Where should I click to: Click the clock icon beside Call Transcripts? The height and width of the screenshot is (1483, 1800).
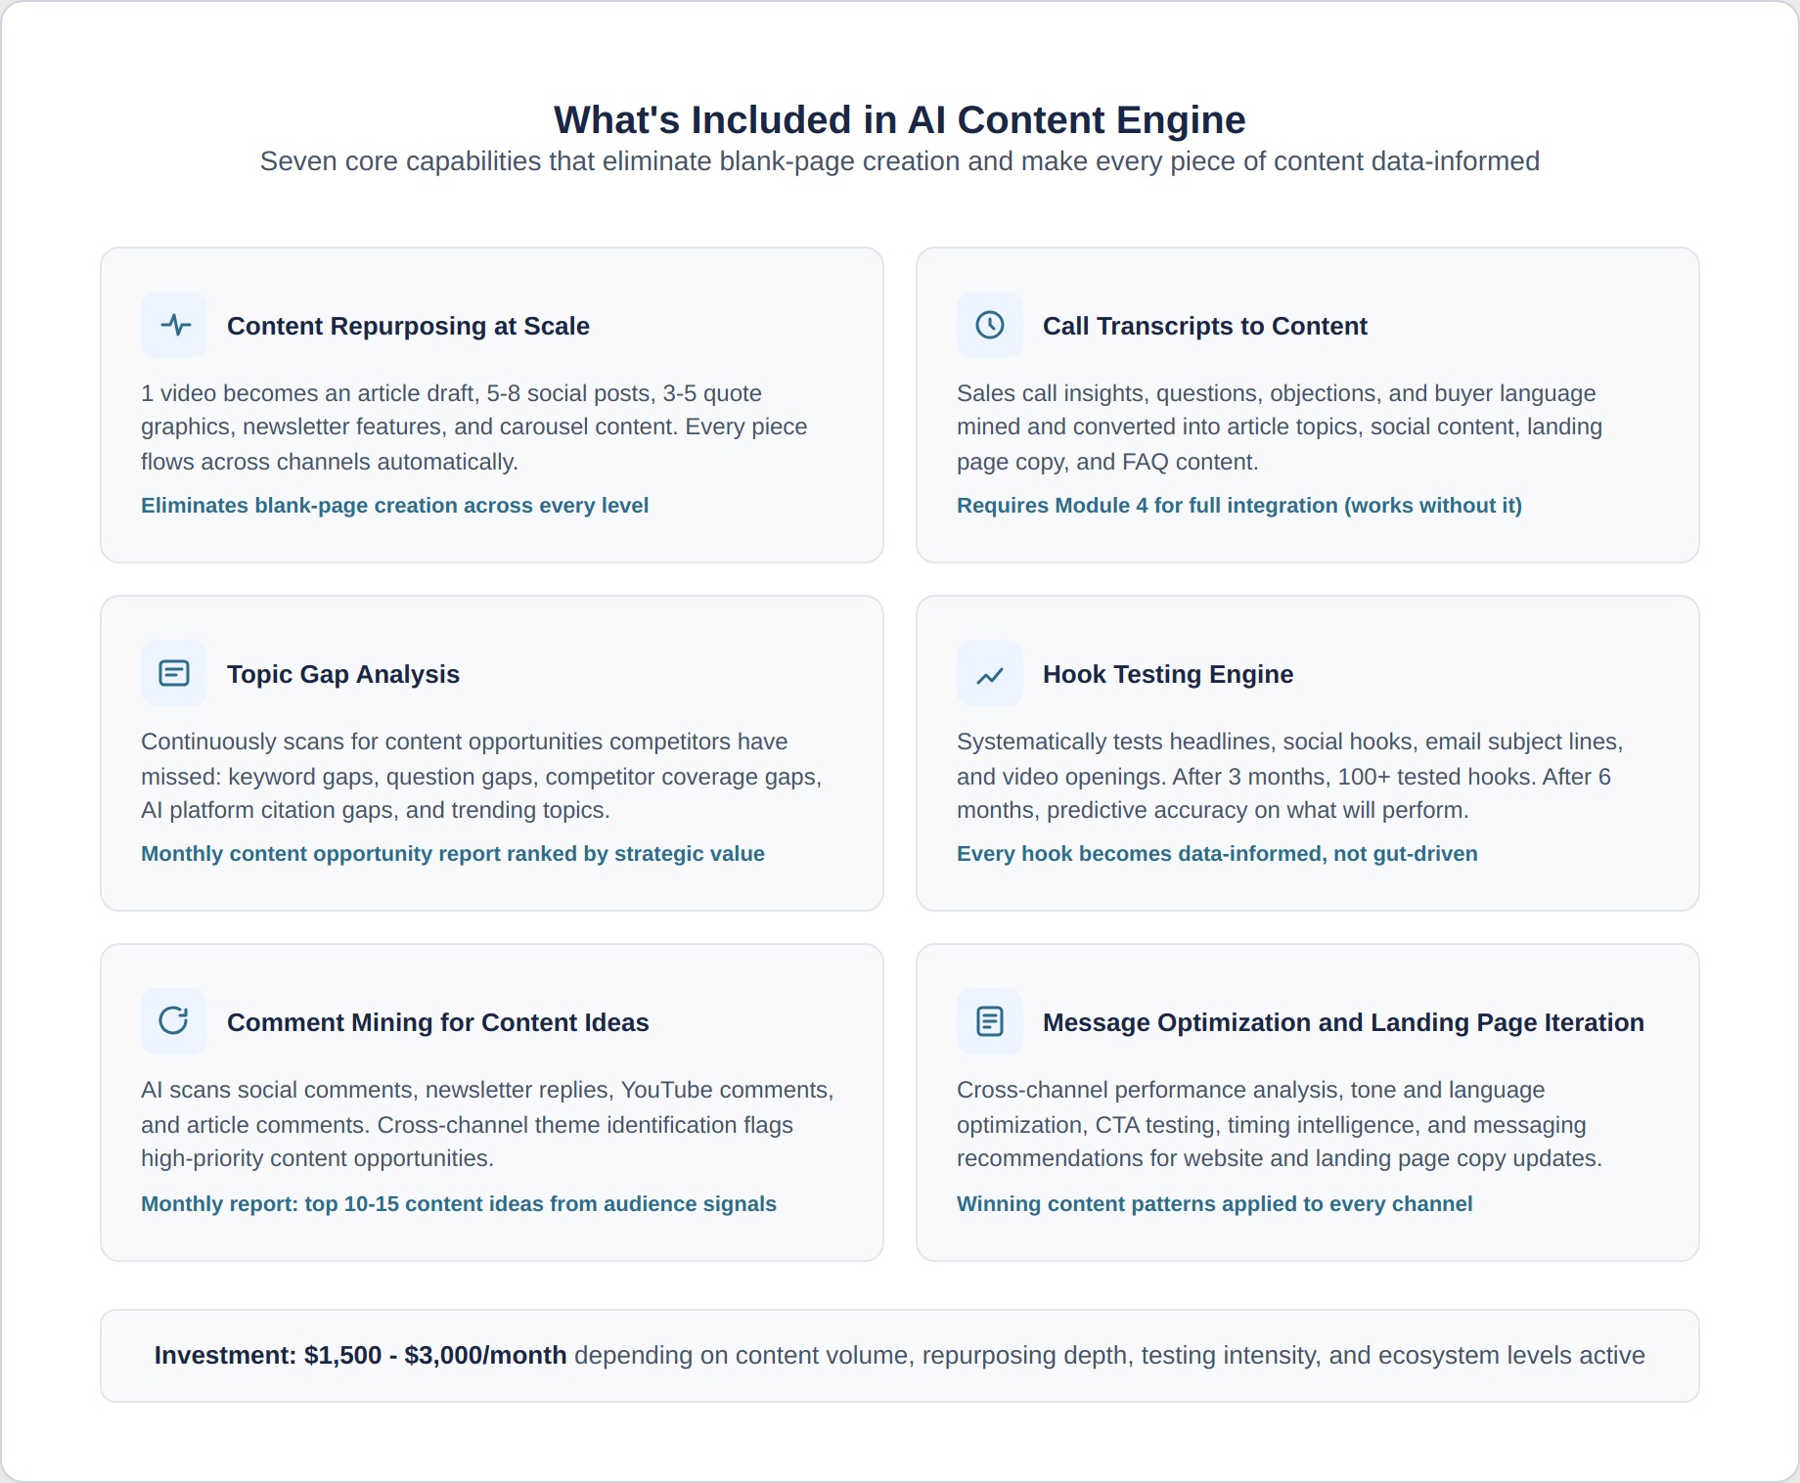(990, 325)
